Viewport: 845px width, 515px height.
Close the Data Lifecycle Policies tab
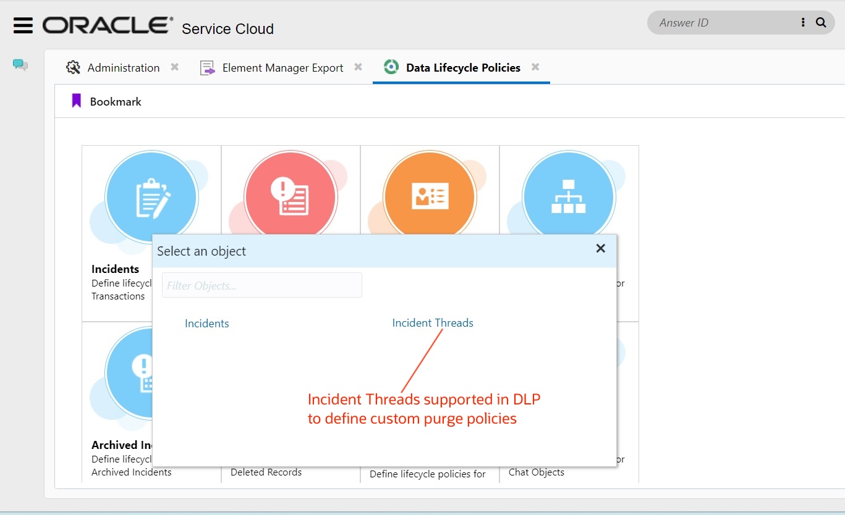point(535,67)
